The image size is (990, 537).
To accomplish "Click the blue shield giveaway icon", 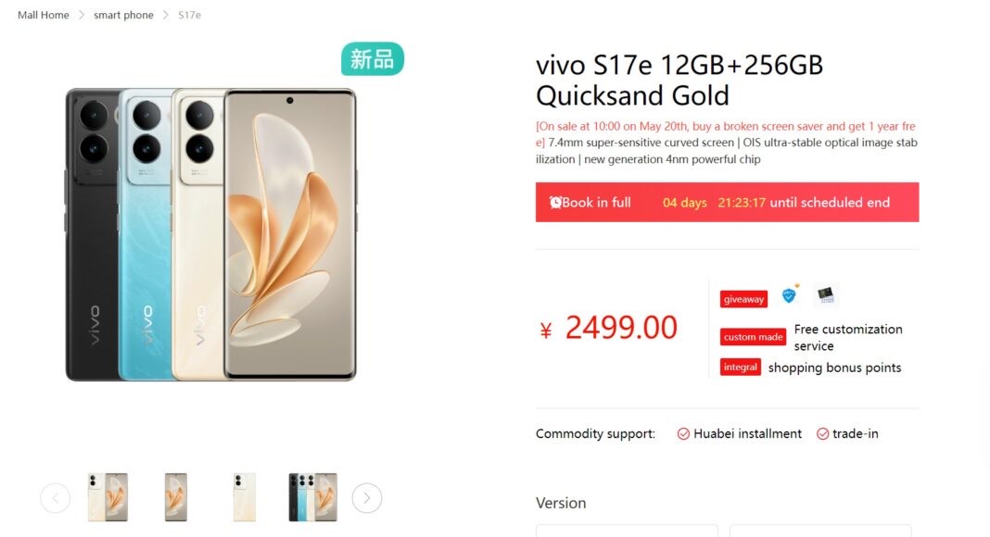I will [789, 294].
